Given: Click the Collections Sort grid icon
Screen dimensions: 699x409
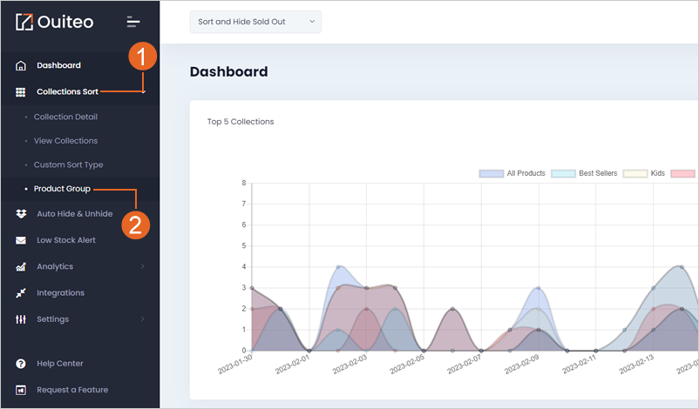Looking at the screenshot, I should click(21, 91).
